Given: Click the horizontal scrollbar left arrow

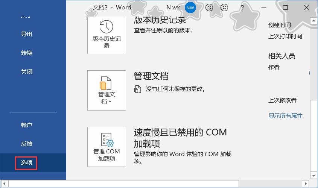Looking at the screenshot, I should click(x=4, y=184).
